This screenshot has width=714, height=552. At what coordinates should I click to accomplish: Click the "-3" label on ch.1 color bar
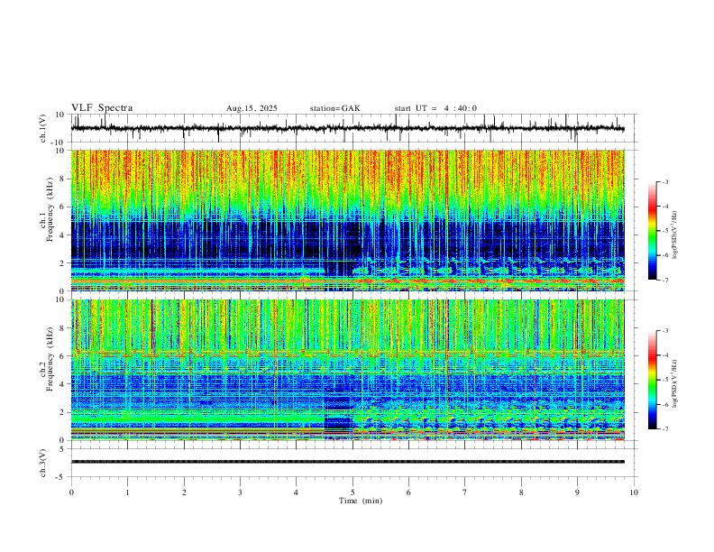(x=664, y=181)
